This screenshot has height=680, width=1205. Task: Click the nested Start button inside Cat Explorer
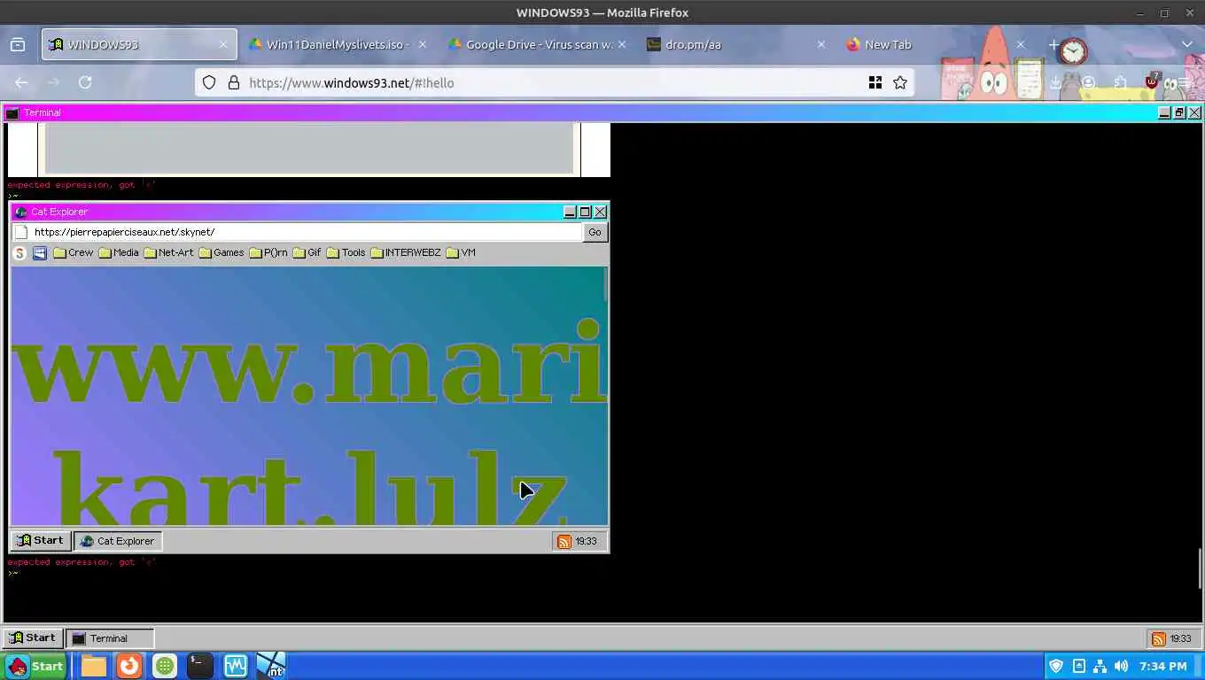pyautogui.click(x=40, y=540)
